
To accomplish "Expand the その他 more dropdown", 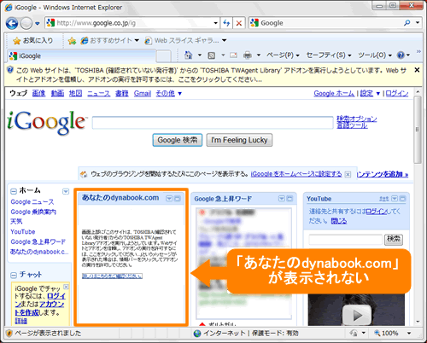I will pyautogui.click(x=168, y=93).
